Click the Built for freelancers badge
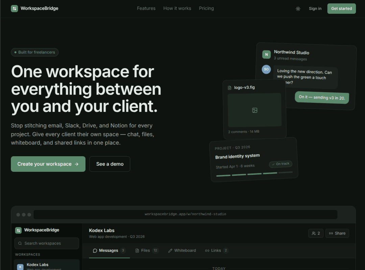 pyautogui.click(x=35, y=52)
